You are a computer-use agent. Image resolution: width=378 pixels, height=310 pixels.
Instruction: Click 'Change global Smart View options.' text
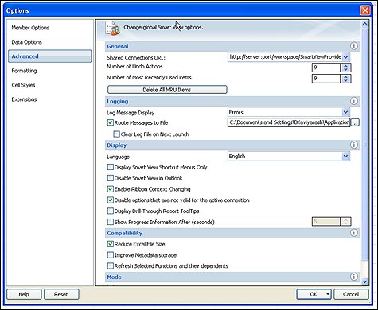163,27
